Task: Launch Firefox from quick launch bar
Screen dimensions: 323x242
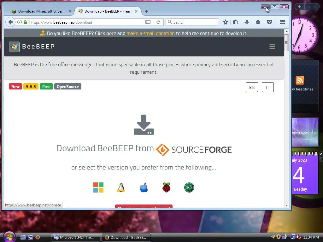Action: 38,237
